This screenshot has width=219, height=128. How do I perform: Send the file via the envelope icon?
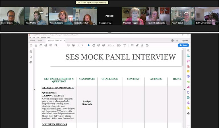point(51,45)
